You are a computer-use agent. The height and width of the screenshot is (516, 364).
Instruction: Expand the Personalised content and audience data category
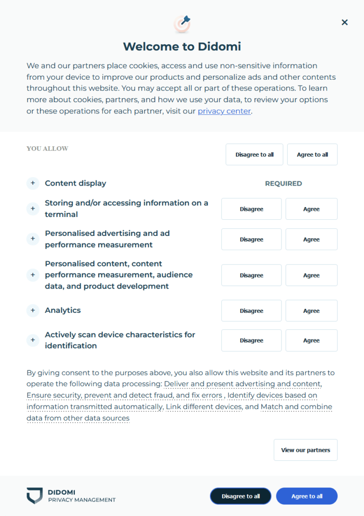pos(33,275)
